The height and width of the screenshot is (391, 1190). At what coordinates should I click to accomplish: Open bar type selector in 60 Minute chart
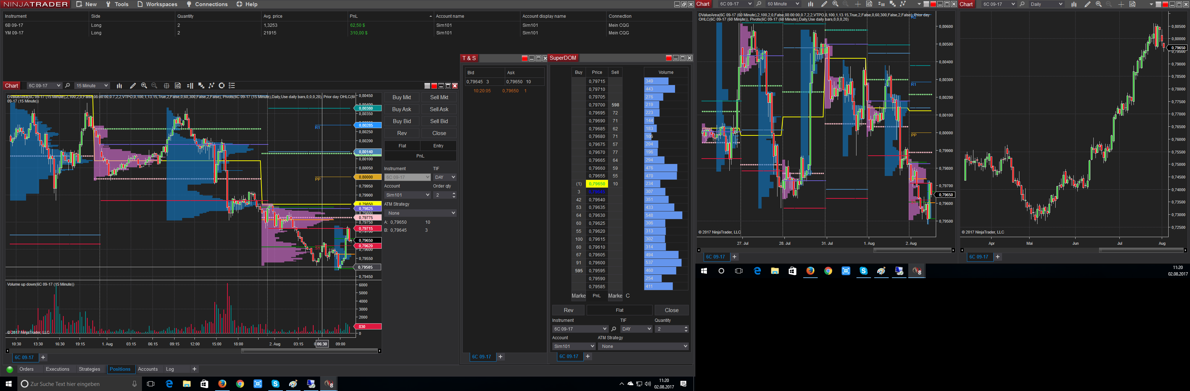[810, 4]
